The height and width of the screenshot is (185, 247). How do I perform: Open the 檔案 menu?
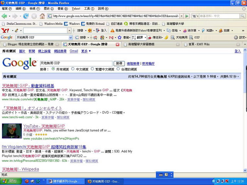[x=7, y=8]
